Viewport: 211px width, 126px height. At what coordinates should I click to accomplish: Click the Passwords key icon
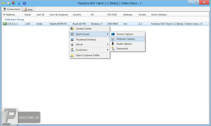tap(113, 49)
